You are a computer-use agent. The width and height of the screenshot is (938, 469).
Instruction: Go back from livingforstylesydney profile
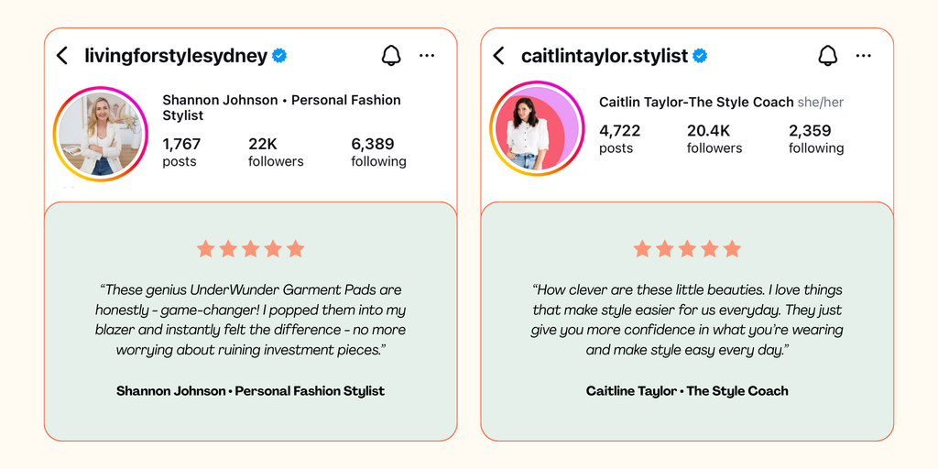(62, 56)
